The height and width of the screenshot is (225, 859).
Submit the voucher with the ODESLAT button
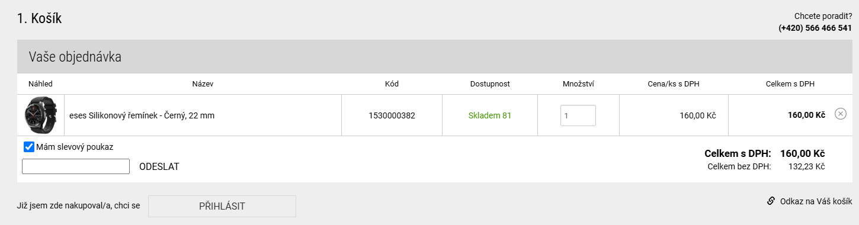point(159,167)
